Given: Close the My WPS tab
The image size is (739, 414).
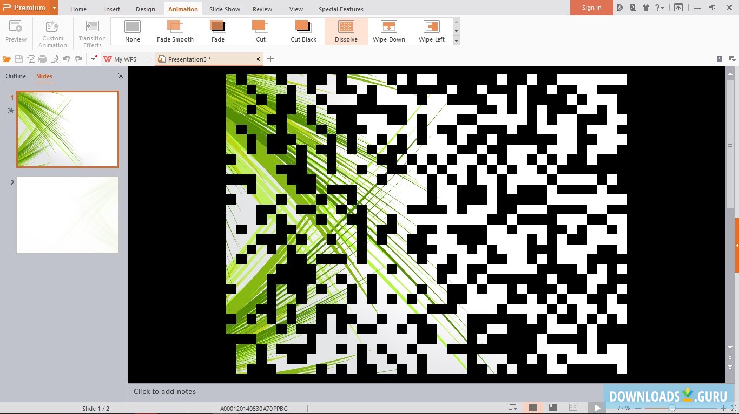Looking at the screenshot, I should [x=150, y=59].
